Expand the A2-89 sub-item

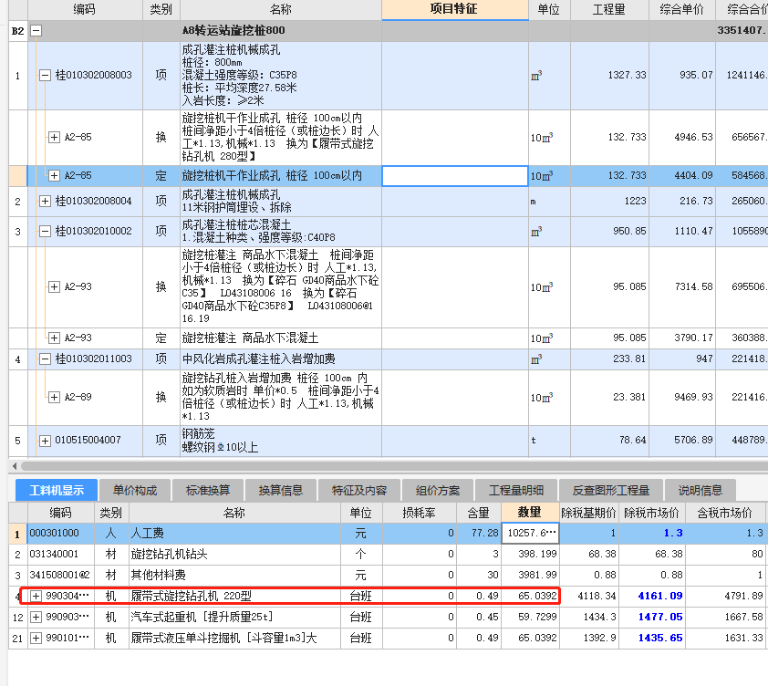coord(54,397)
